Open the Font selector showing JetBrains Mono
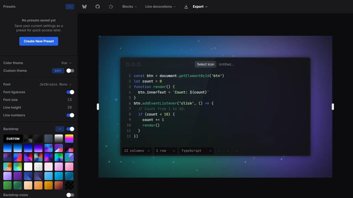The width and height of the screenshot is (353, 198). [x=55, y=84]
